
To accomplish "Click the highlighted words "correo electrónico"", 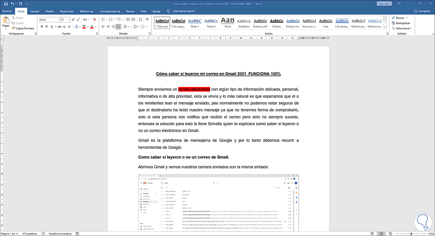I will click(x=194, y=89).
